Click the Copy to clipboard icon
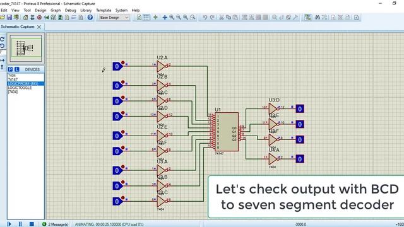The width and height of the screenshot is (404, 227). 229,17
